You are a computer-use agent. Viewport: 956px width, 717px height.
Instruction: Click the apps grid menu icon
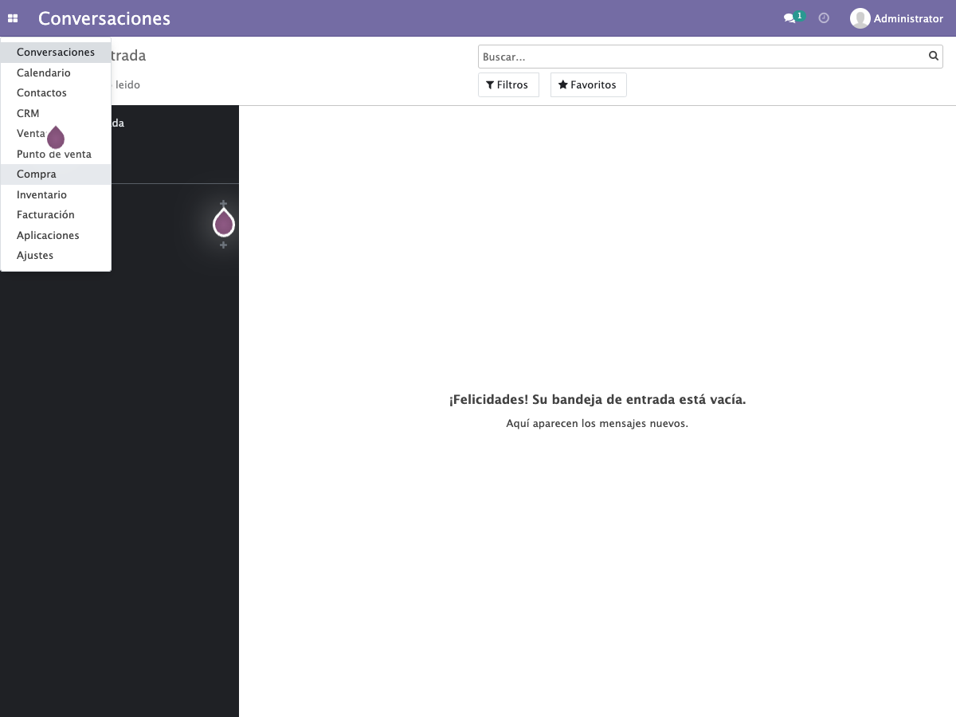13,18
